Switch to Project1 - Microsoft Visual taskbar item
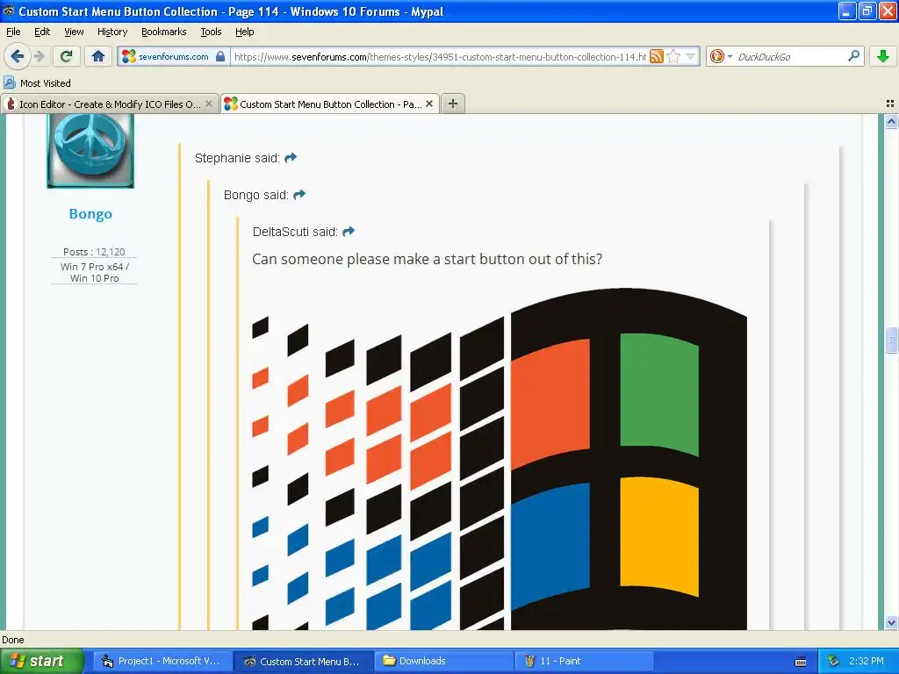Screen dimensions: 899x674 point(162,661)
